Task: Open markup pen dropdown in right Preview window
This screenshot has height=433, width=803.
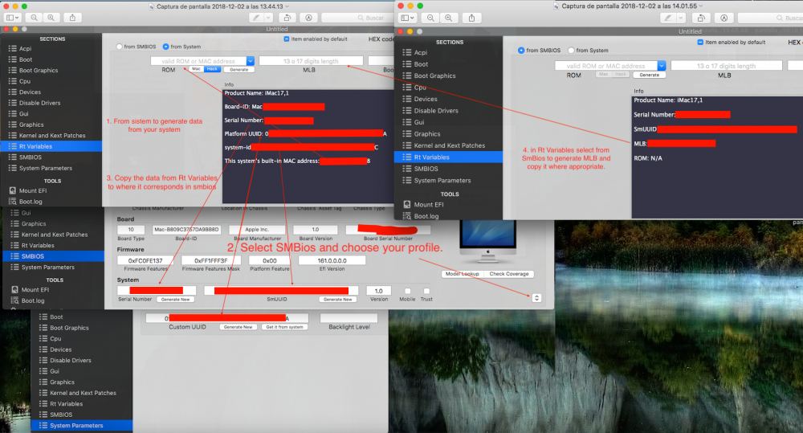Action: tap(680, 18)
